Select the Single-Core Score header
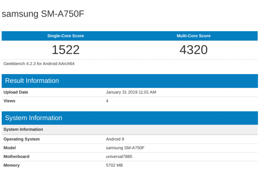This screenshot has height=171, width=260. pos(65,36)
